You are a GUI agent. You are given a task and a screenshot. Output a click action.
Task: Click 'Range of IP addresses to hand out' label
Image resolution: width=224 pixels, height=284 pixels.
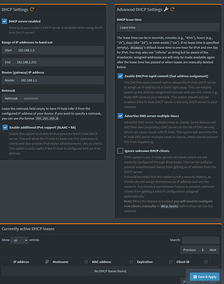click(x=27, y=43)
